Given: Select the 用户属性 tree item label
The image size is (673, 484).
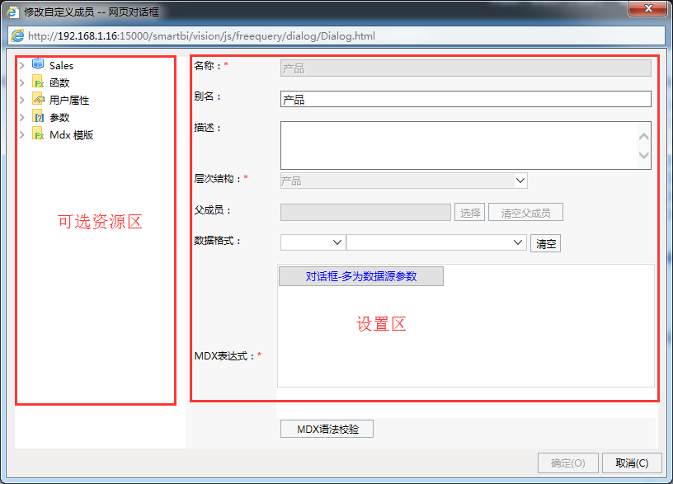Looking at the screenshot, I should coord(69,101).
